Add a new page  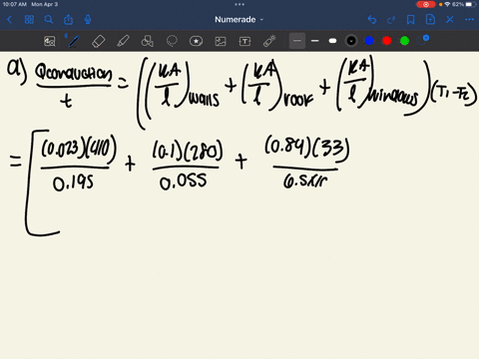point(430,20)
